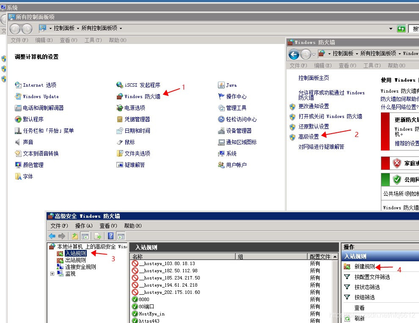The width and height of the screenshot is (419, 323).
Task: Click 按配置文件筛选 action
Action: [x=372, y=277]
